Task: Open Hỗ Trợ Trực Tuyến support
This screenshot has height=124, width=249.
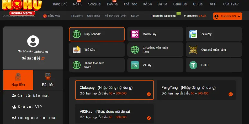Action: pyautogui.click(x=115, y=16)
